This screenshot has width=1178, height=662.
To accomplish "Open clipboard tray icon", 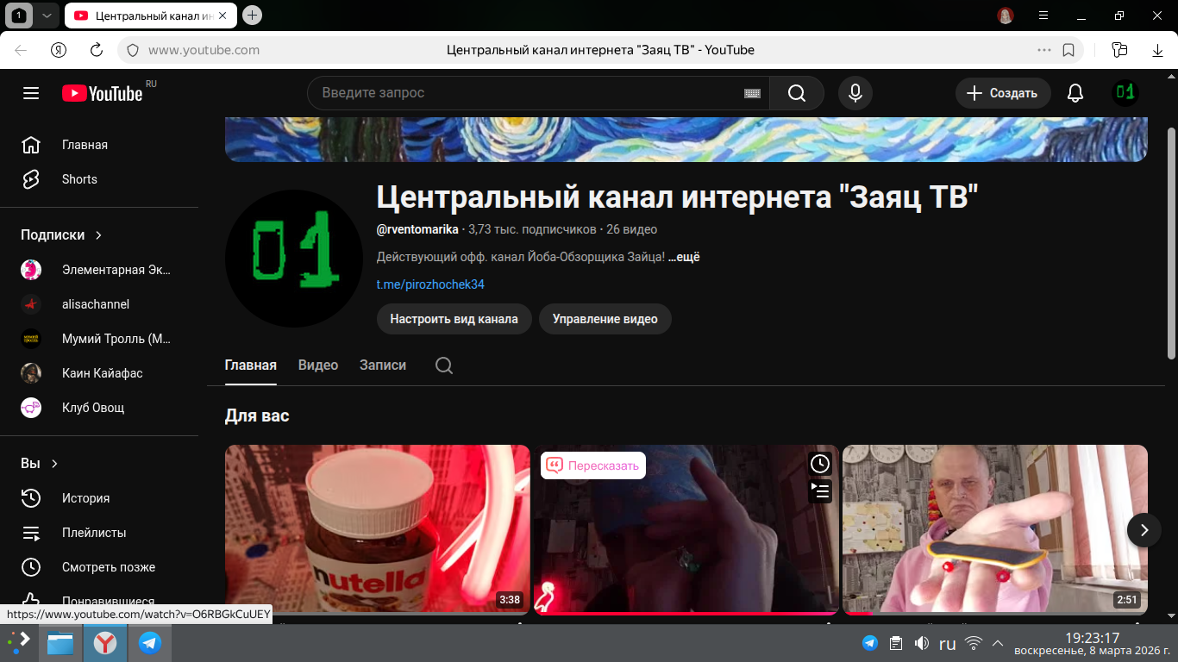I will point(896,643).
